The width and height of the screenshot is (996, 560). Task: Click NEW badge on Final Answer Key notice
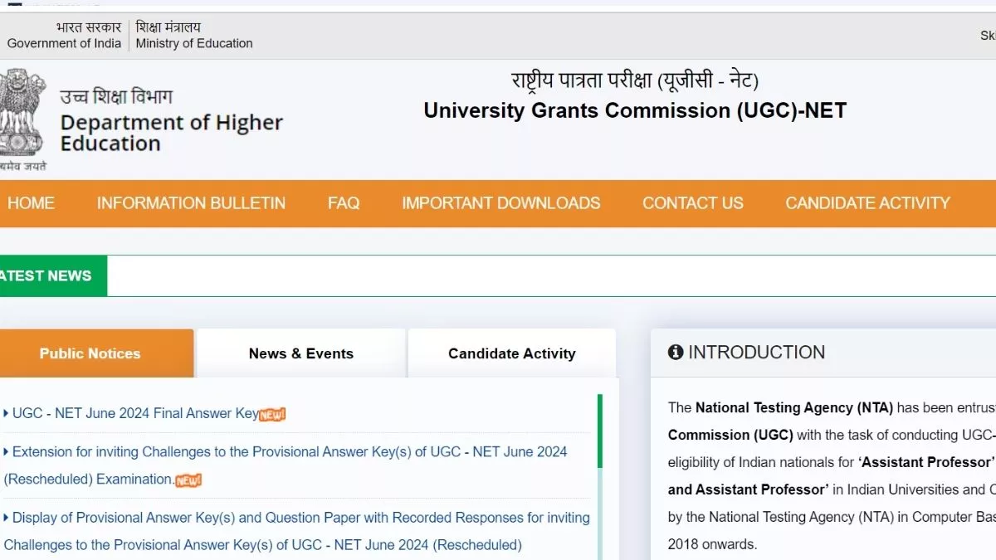point(272,414)
